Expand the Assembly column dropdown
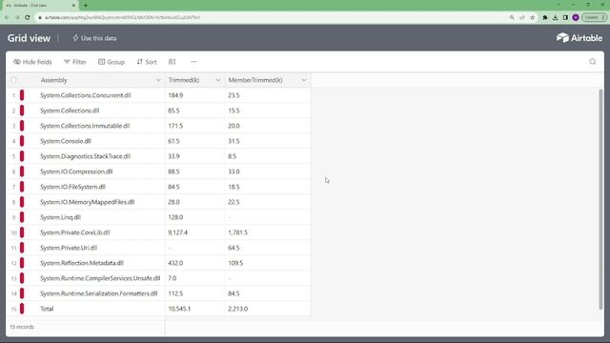 [158, 80]
